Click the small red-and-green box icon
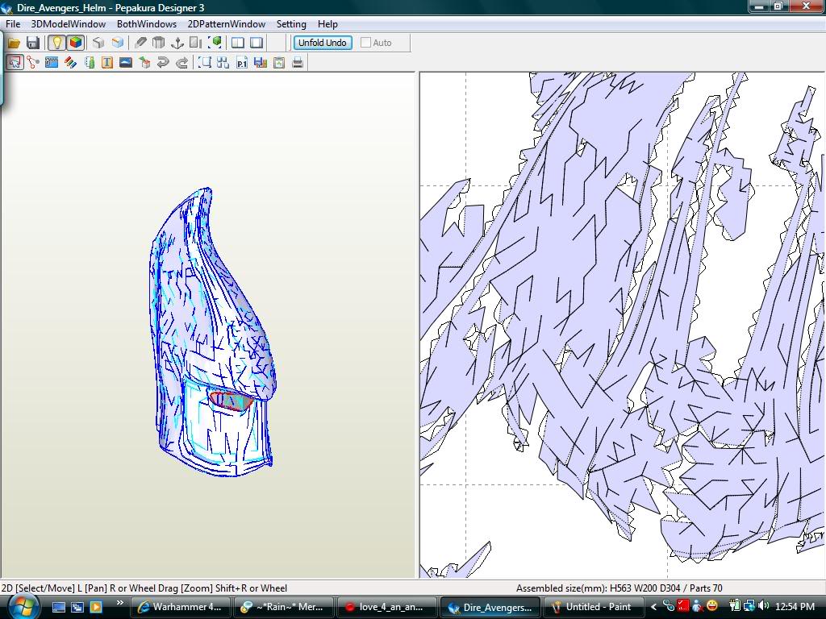The width and height of the screenshot is (826, 619). (144, 63)
